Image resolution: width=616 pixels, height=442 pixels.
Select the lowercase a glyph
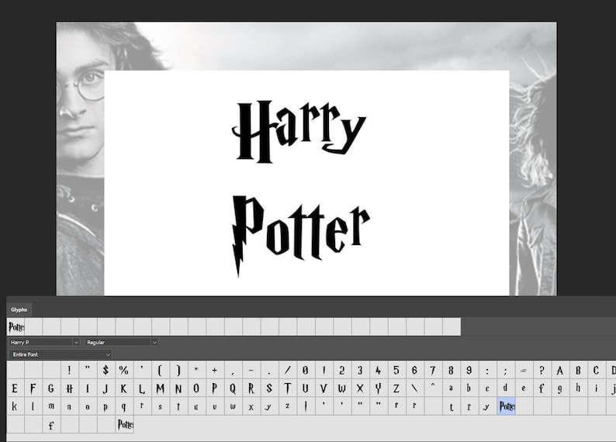click(451, 388)
